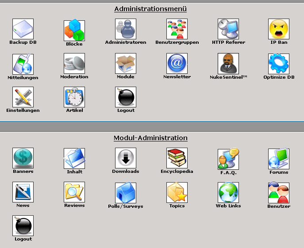The height and width of the screenshot is (248, 304).
Task: Open the News pen and notepad icon
Action: pos(23,192)
